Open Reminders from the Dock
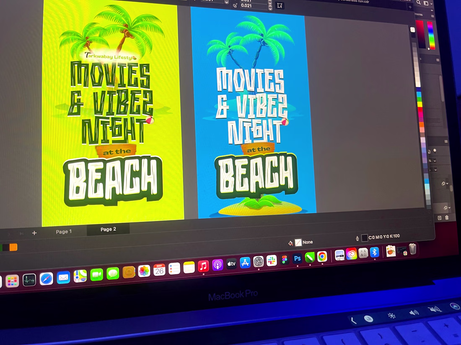This screenshot has width=461, height=345. (174, 268)
